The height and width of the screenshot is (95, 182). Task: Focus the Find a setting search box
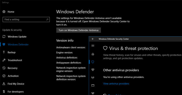tap(26, 19)
